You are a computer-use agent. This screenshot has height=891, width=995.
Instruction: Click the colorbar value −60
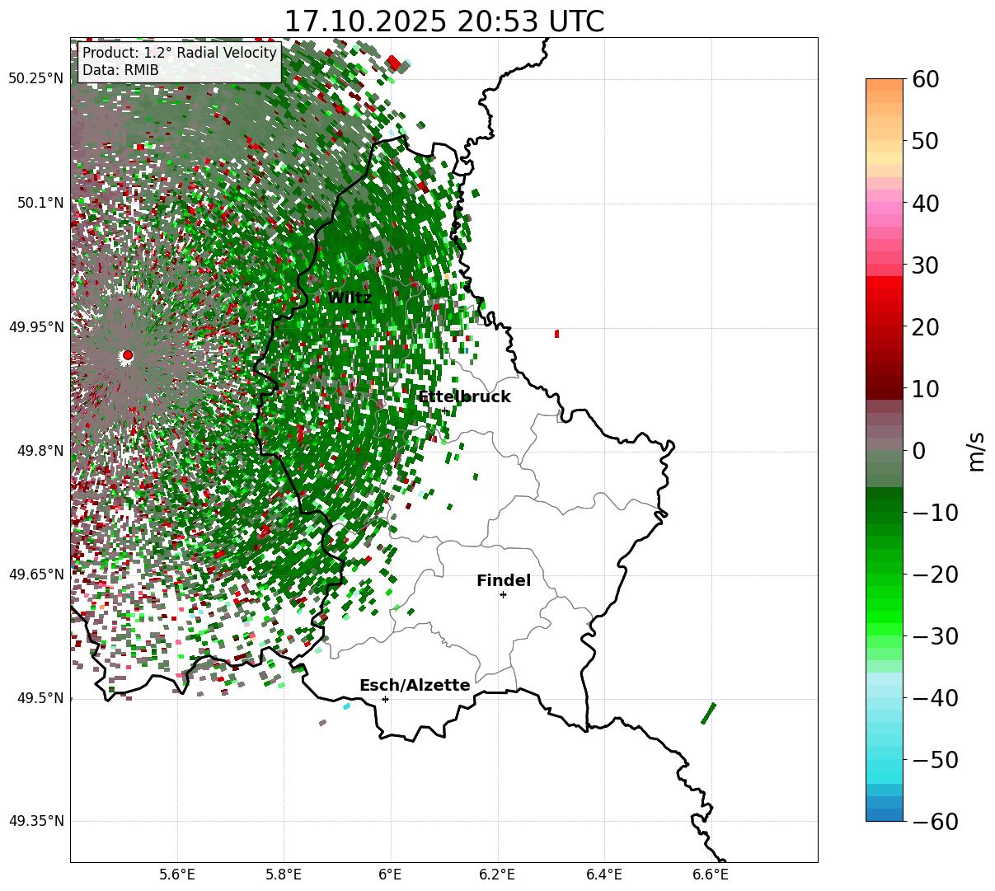click(x=935, y=821)
